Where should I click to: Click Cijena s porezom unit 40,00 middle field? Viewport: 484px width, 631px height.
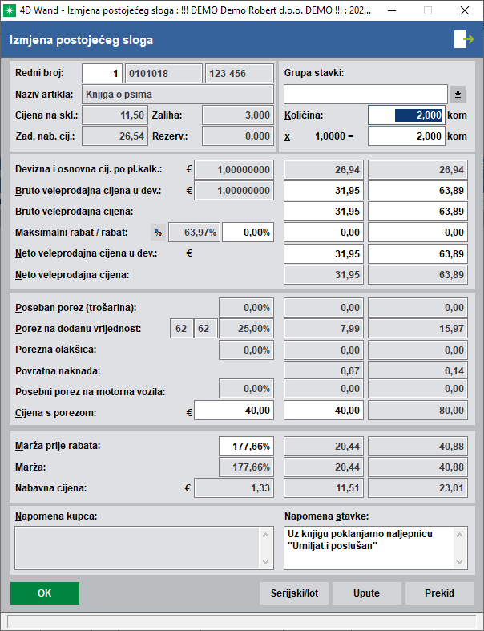click(x=324, y=411)
